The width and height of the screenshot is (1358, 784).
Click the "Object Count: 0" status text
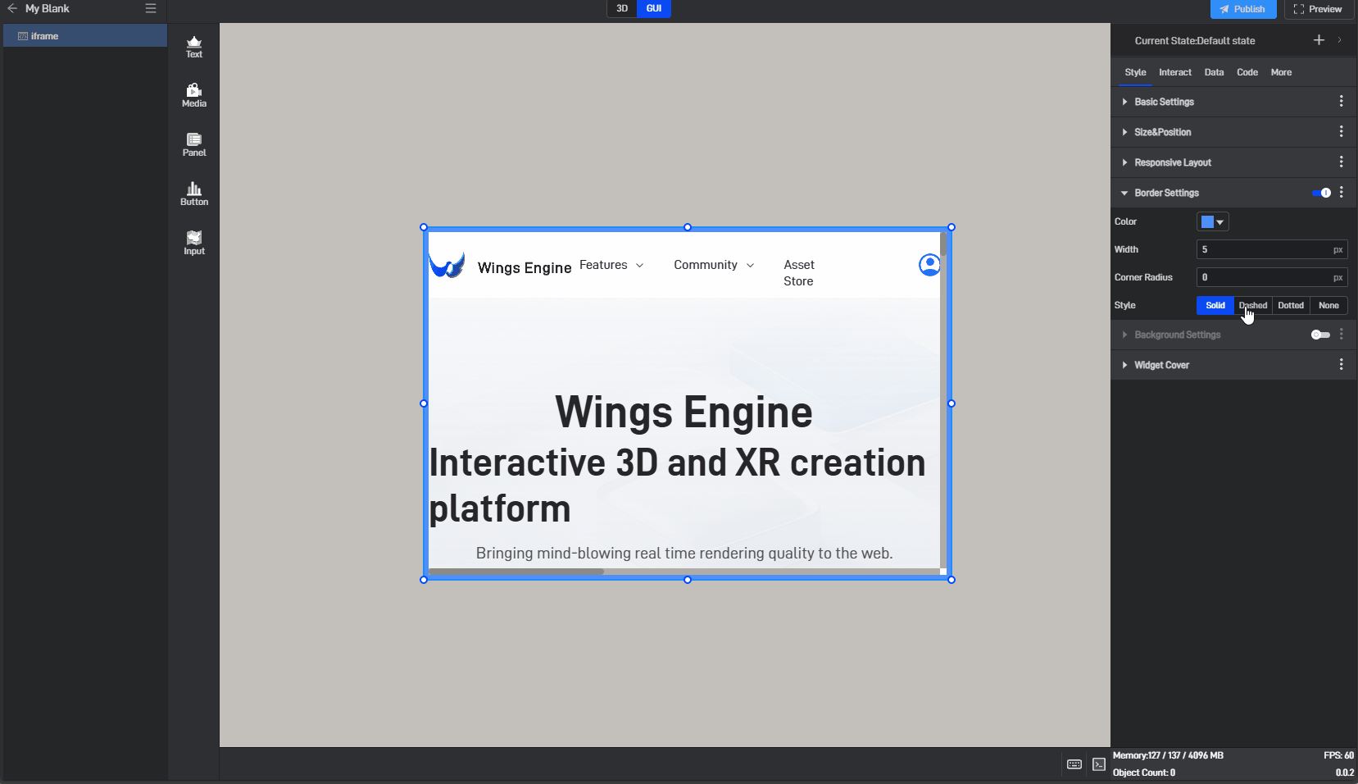tap(1144, 773)
